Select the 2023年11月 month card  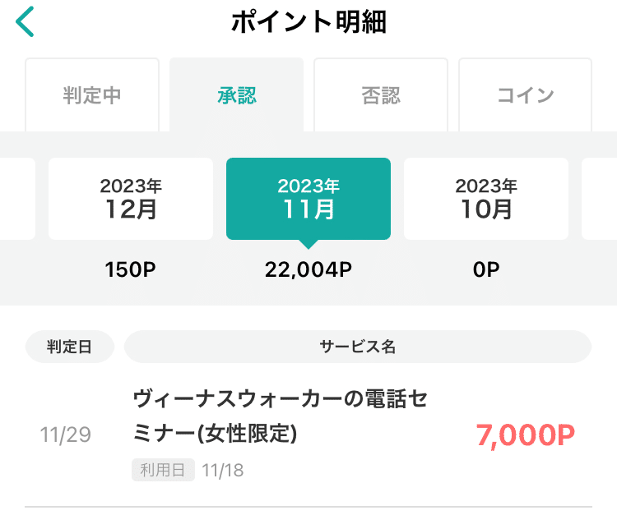(x=308, y=199)
